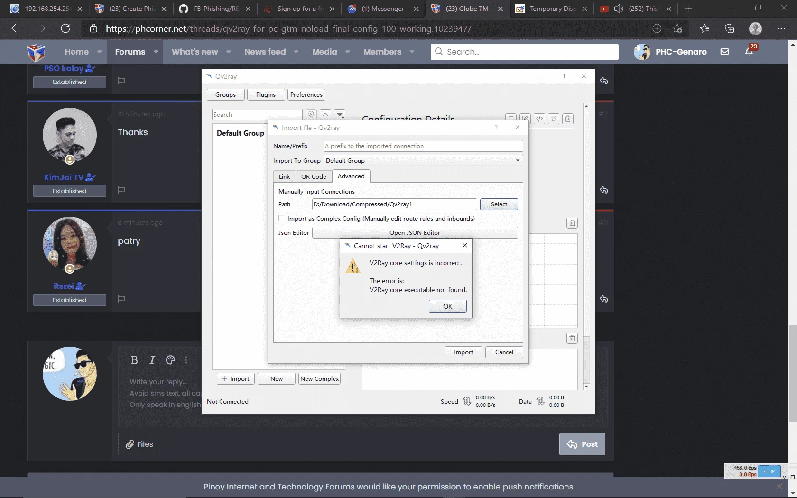Expand the Home nav dropdown arrow
Image resolution: width=797 pixels, height=498 pixels.
[99, 52]
